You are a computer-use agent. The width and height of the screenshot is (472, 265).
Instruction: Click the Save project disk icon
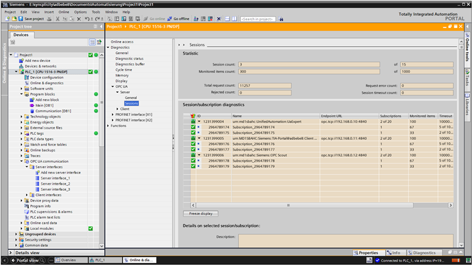[x=21, y=19]
